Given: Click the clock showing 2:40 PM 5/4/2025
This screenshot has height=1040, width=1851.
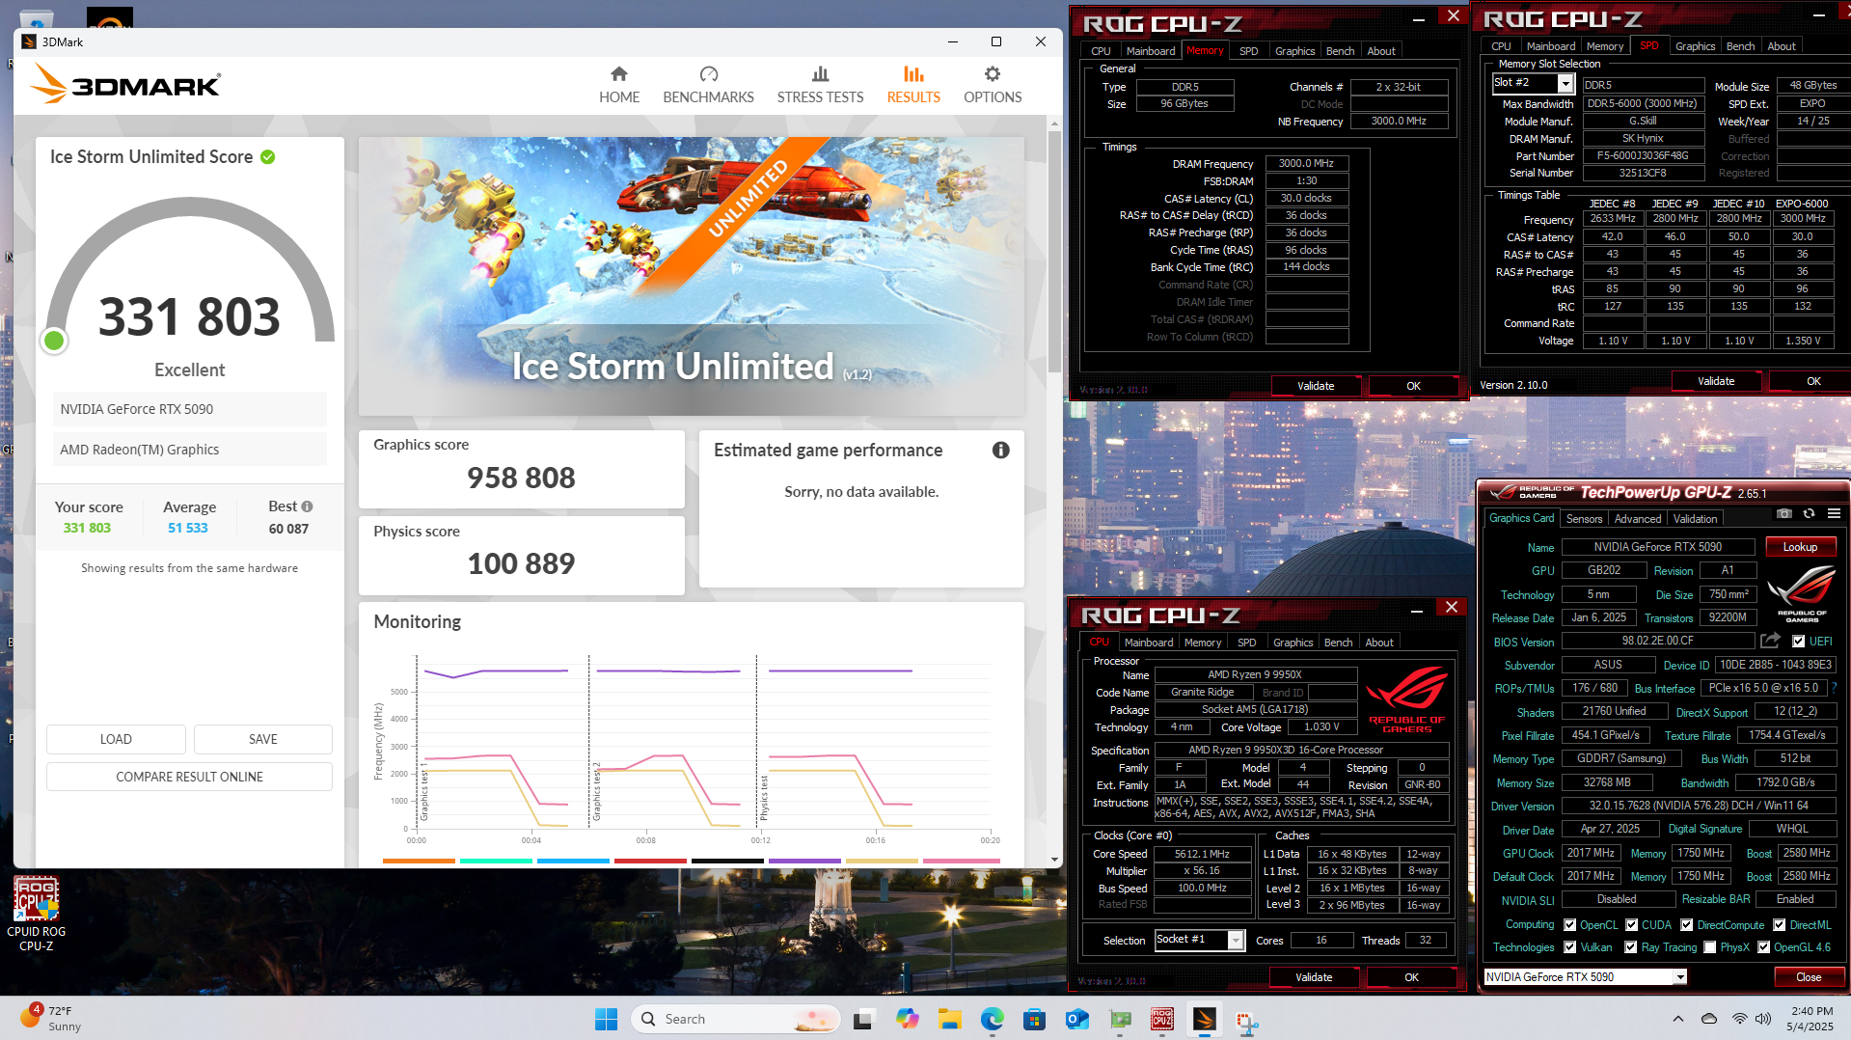Looking at the screenshot, I should [1810, 1019].
